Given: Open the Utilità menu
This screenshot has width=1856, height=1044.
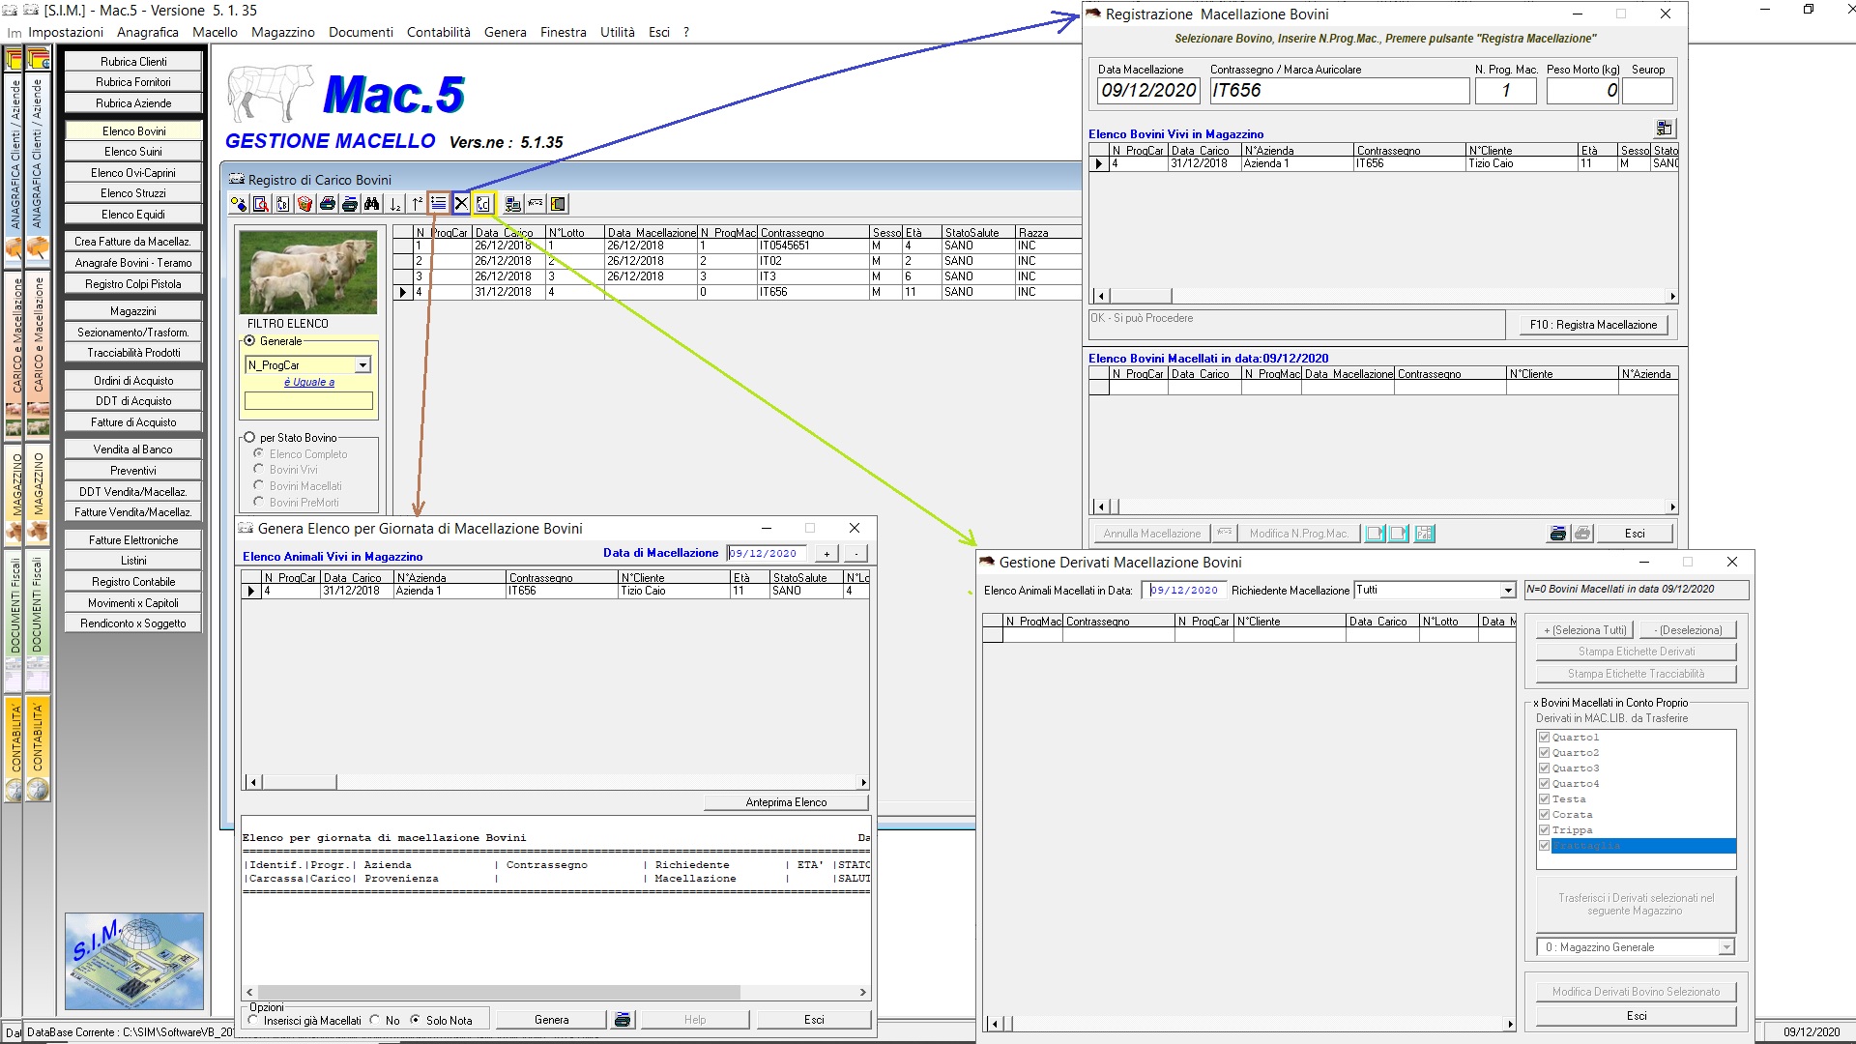Looking at the screenshot, I should (x=618, y=32).
